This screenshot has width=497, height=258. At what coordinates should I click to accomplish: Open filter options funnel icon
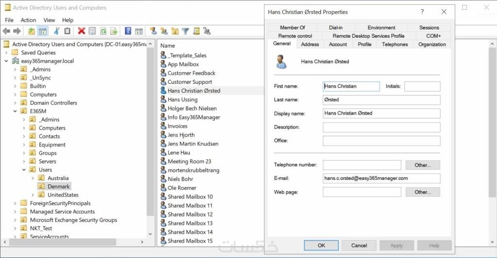(185, 31)
